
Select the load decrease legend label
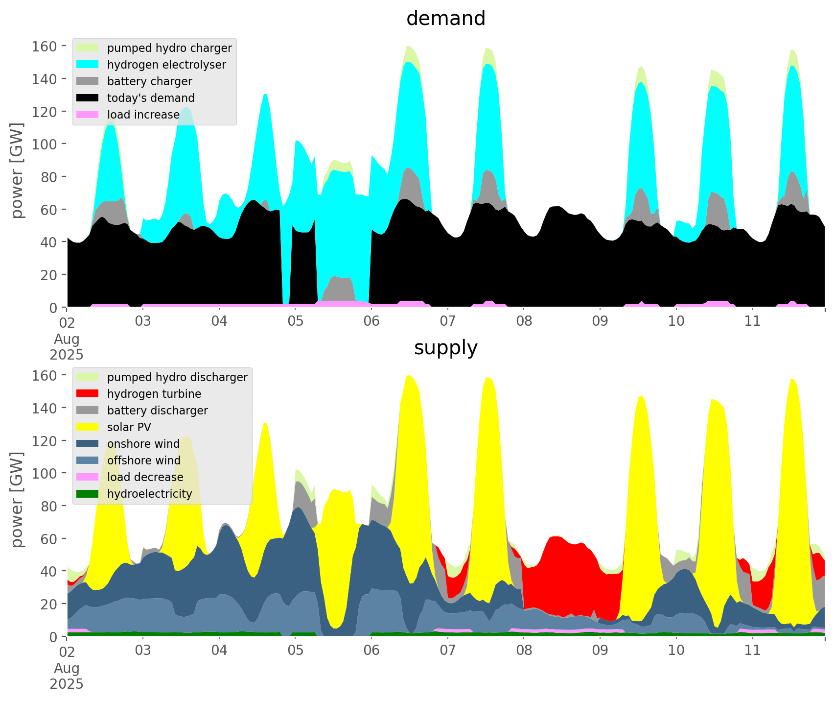[145, 477]
